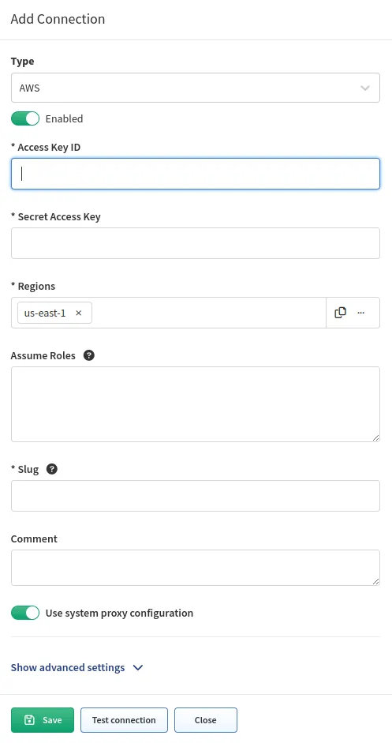The image size is (392, 743).
Task: Click the Type field chevron arrow
Action: pyautogui.click(x=365, y=88)
